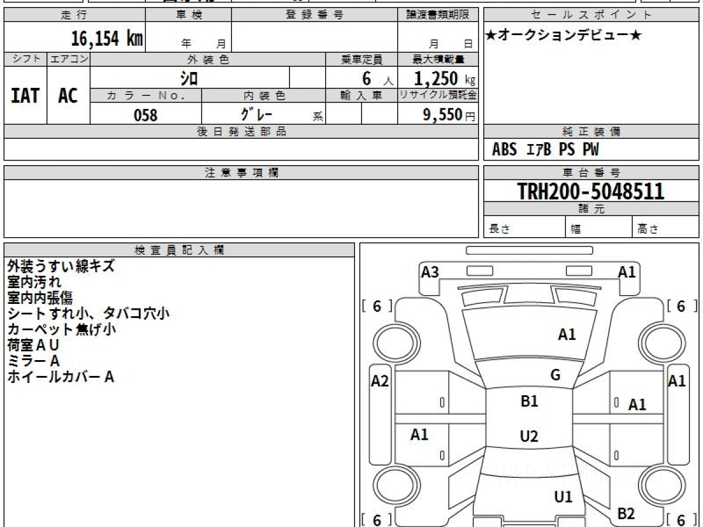Select the 9,550円 recycle deposit amount
Viewport: 703px width, 527px height.
point(449,115)
